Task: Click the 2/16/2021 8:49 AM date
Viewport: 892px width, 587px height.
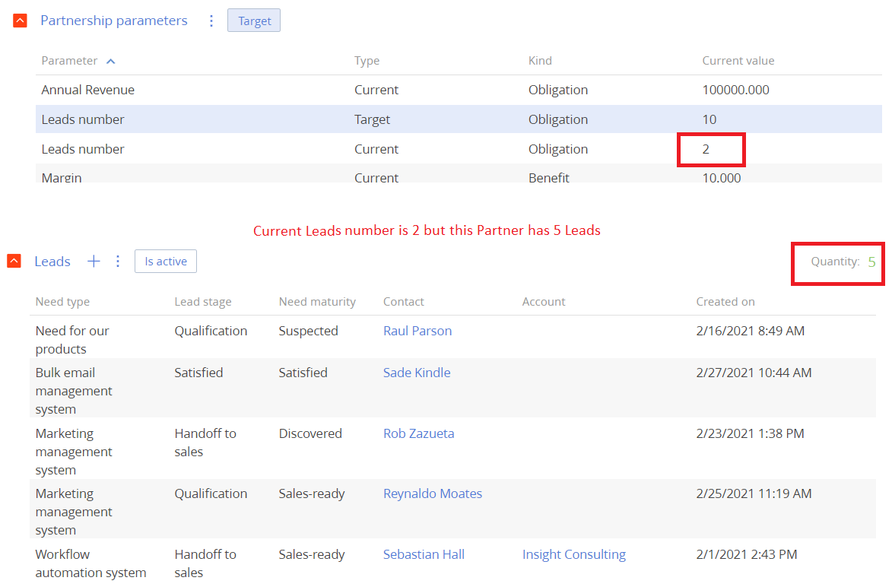Action: click(x=751, y=331)
